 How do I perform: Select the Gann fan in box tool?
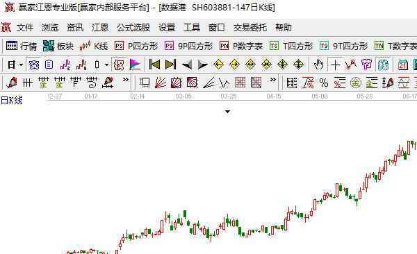tap(177, 83)
